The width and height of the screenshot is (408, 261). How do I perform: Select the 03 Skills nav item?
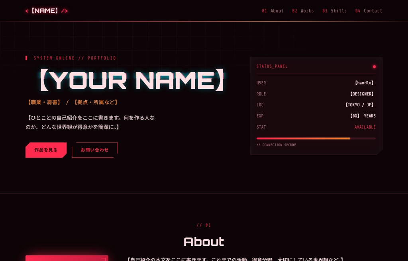click(x=334, y=11)
